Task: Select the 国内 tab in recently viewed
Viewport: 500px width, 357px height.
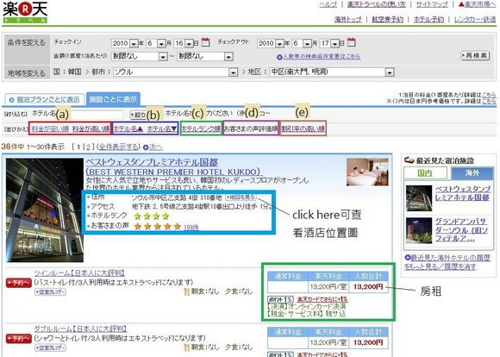Action: (425, 173)
